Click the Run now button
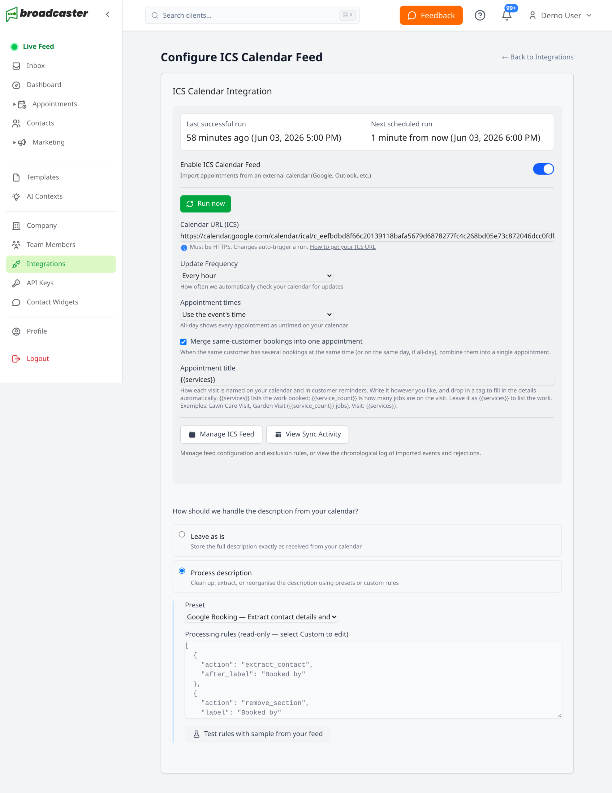 205,204
